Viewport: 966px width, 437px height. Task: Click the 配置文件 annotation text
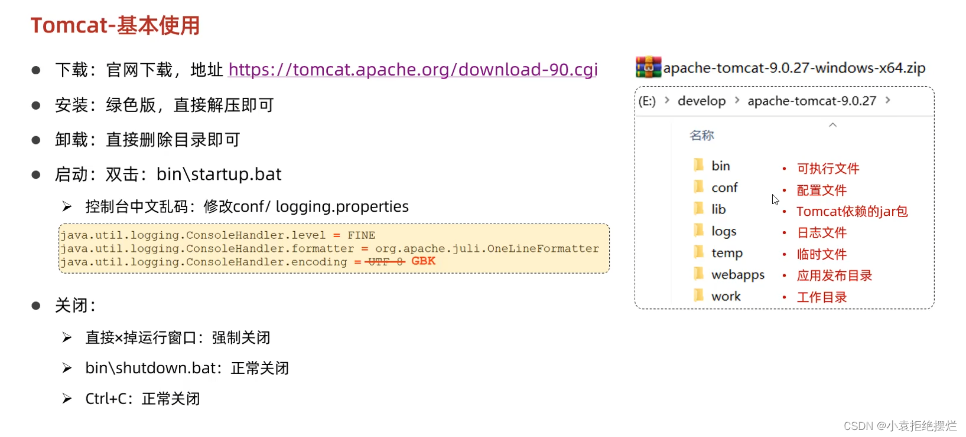pos(822,190)
